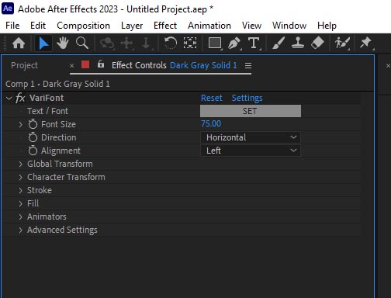Open the View menu
The image size is (391, 298).
click(x=251, y=26)
